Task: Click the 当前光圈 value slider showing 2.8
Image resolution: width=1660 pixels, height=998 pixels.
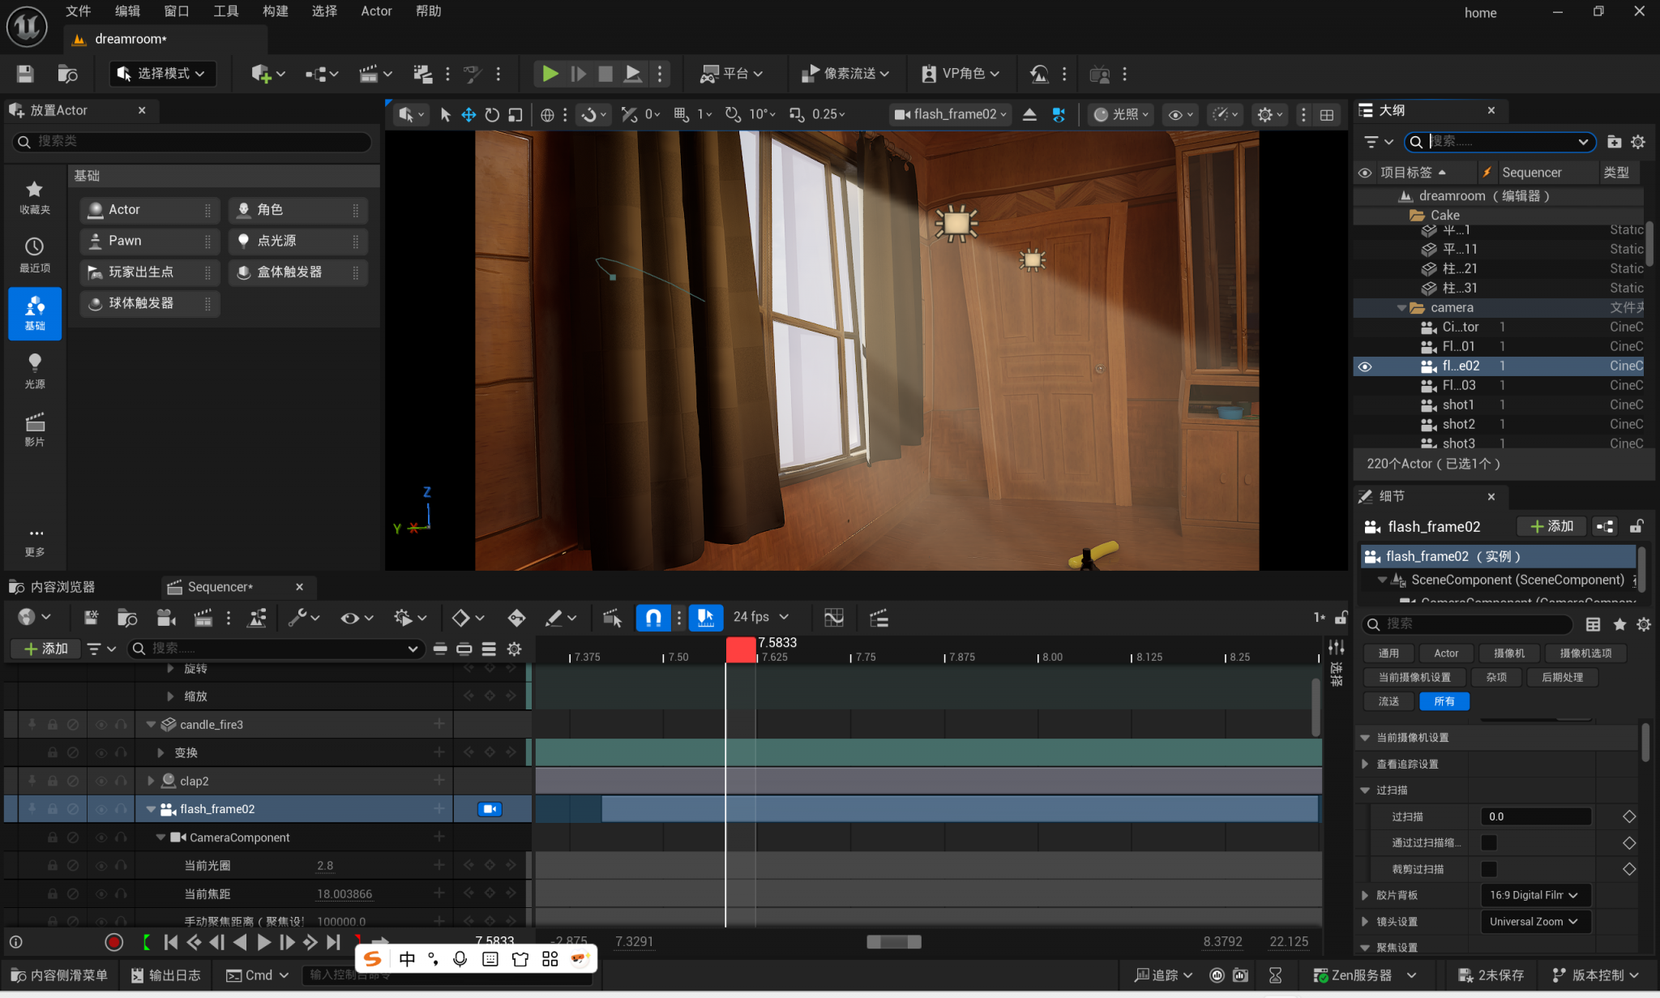Action: pos(325,865)
